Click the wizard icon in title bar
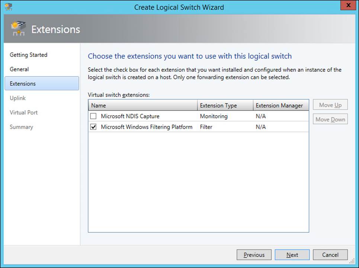Screen dimensions: 359x268 pos(9,7)
